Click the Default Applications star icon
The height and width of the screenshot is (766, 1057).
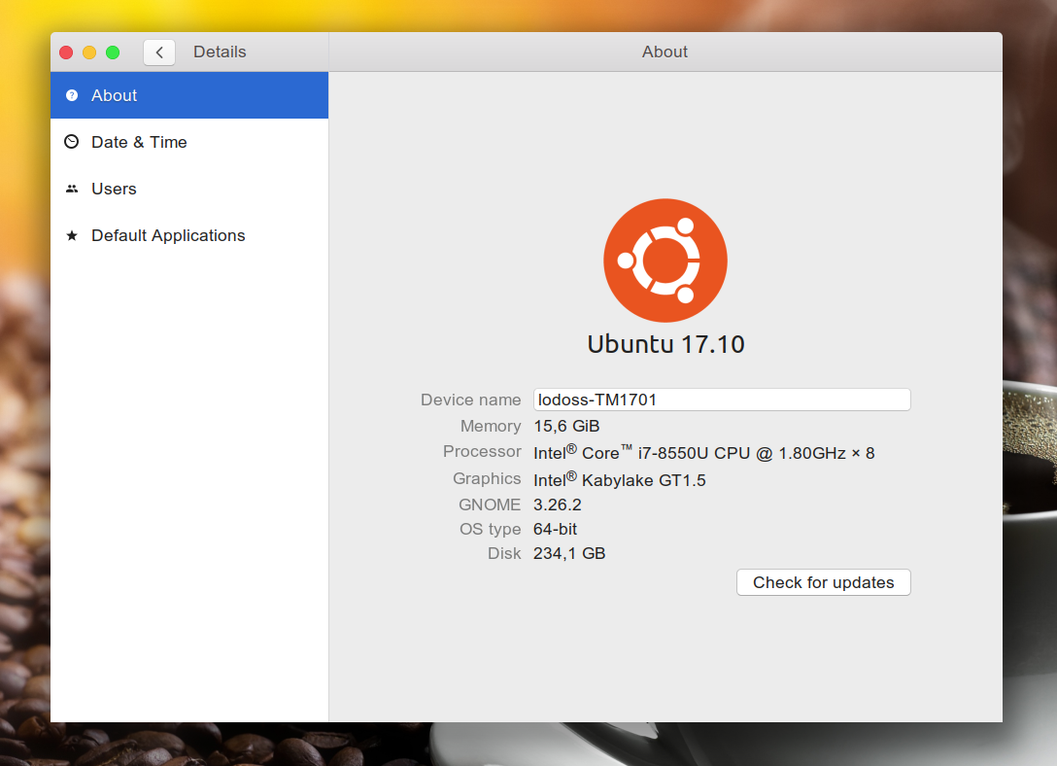coord(72,235)
